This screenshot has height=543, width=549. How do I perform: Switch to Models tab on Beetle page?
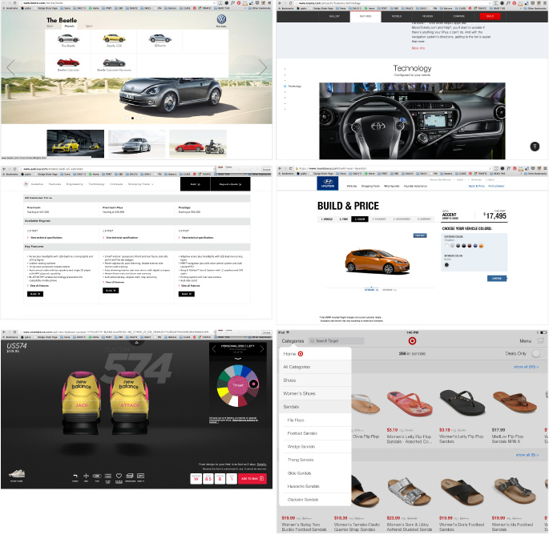pyautogui.click(x=69, y=26)
